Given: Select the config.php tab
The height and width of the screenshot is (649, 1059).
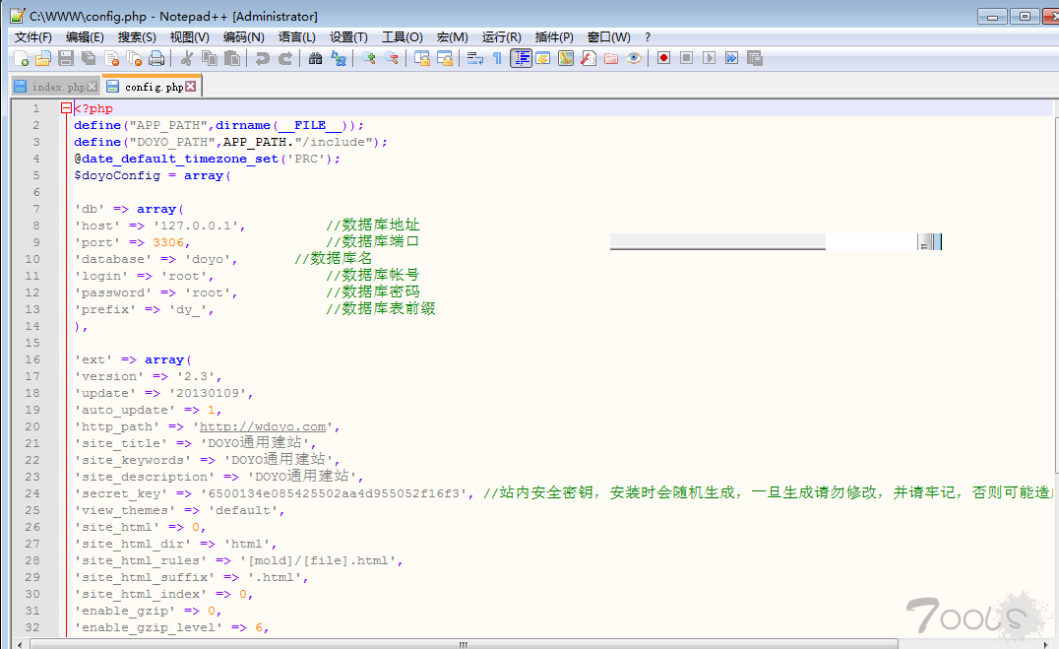Looking at the screenshot, I should click(152, 86).
